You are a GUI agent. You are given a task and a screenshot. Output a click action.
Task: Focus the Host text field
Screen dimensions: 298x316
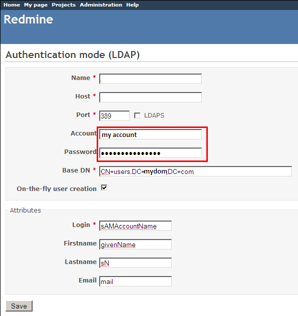coord(150,97)
